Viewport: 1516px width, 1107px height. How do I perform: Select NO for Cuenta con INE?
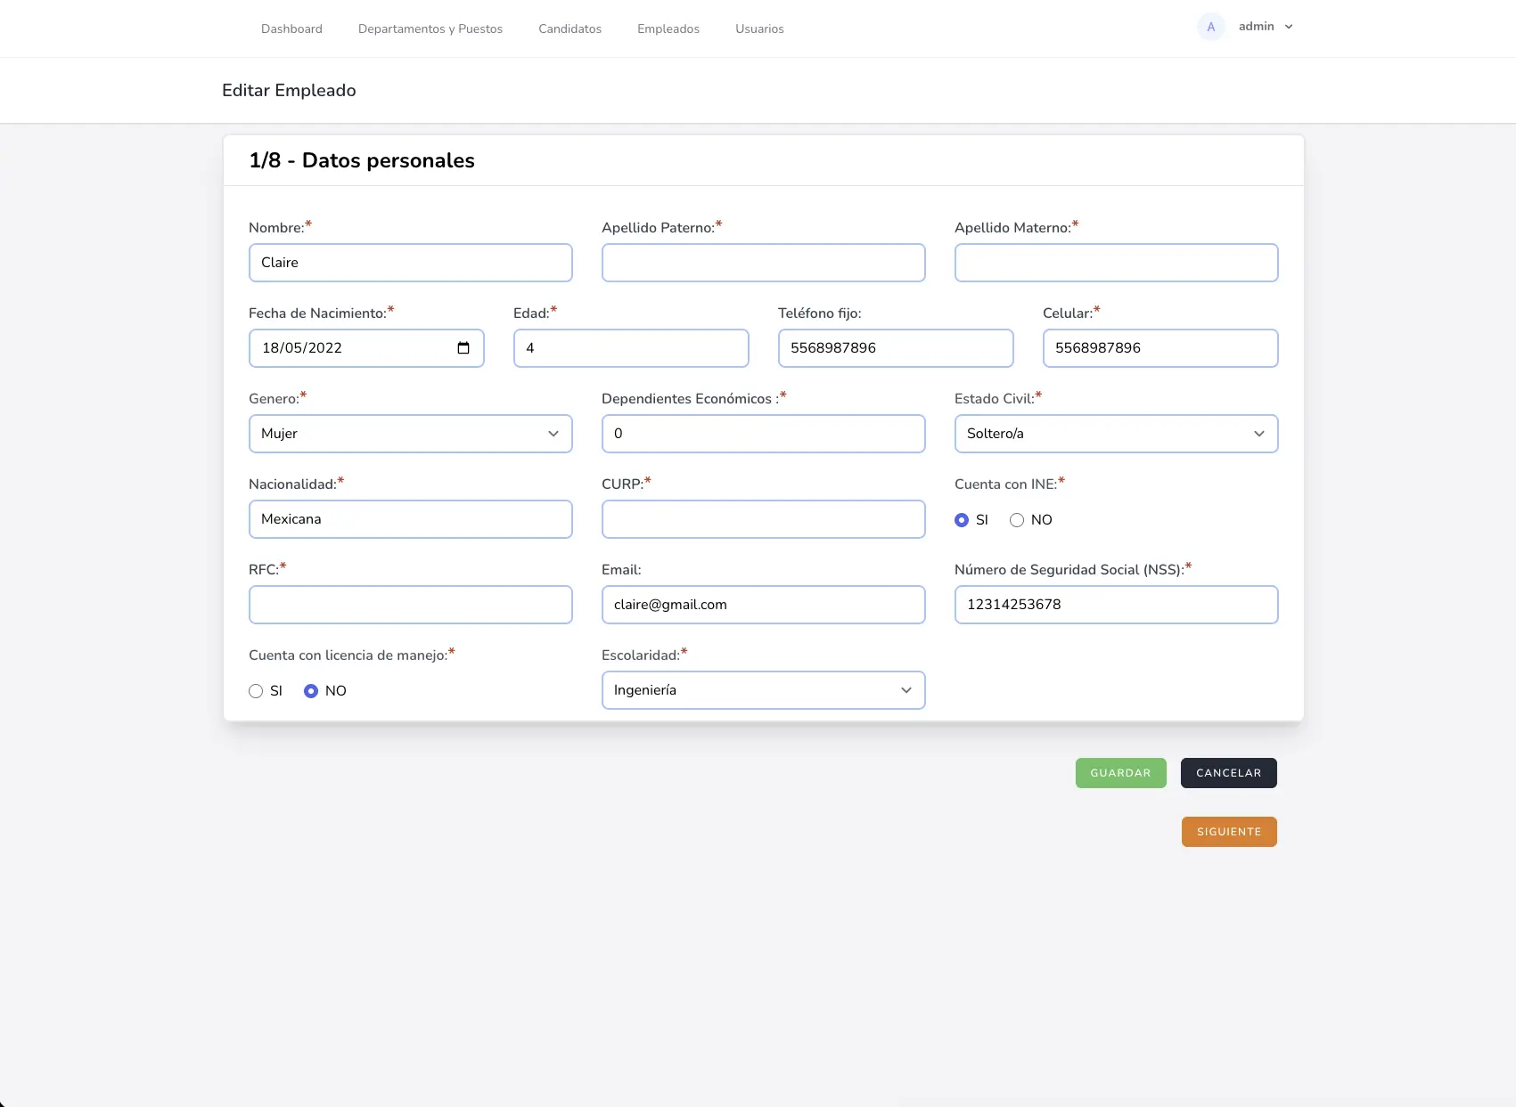[x=1017, y=520]
